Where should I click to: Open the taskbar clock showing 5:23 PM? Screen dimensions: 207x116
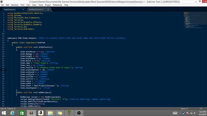(202, 113)
